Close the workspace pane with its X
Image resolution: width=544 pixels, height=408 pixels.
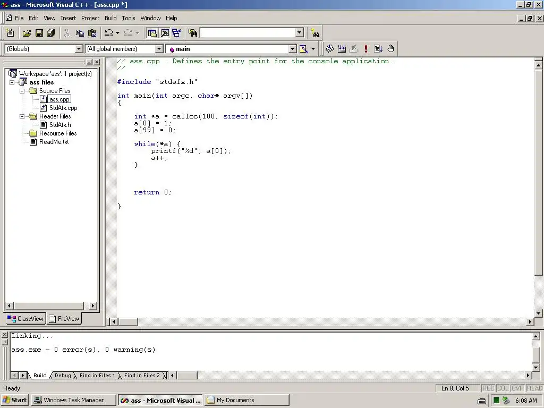[x=97, y=62]
